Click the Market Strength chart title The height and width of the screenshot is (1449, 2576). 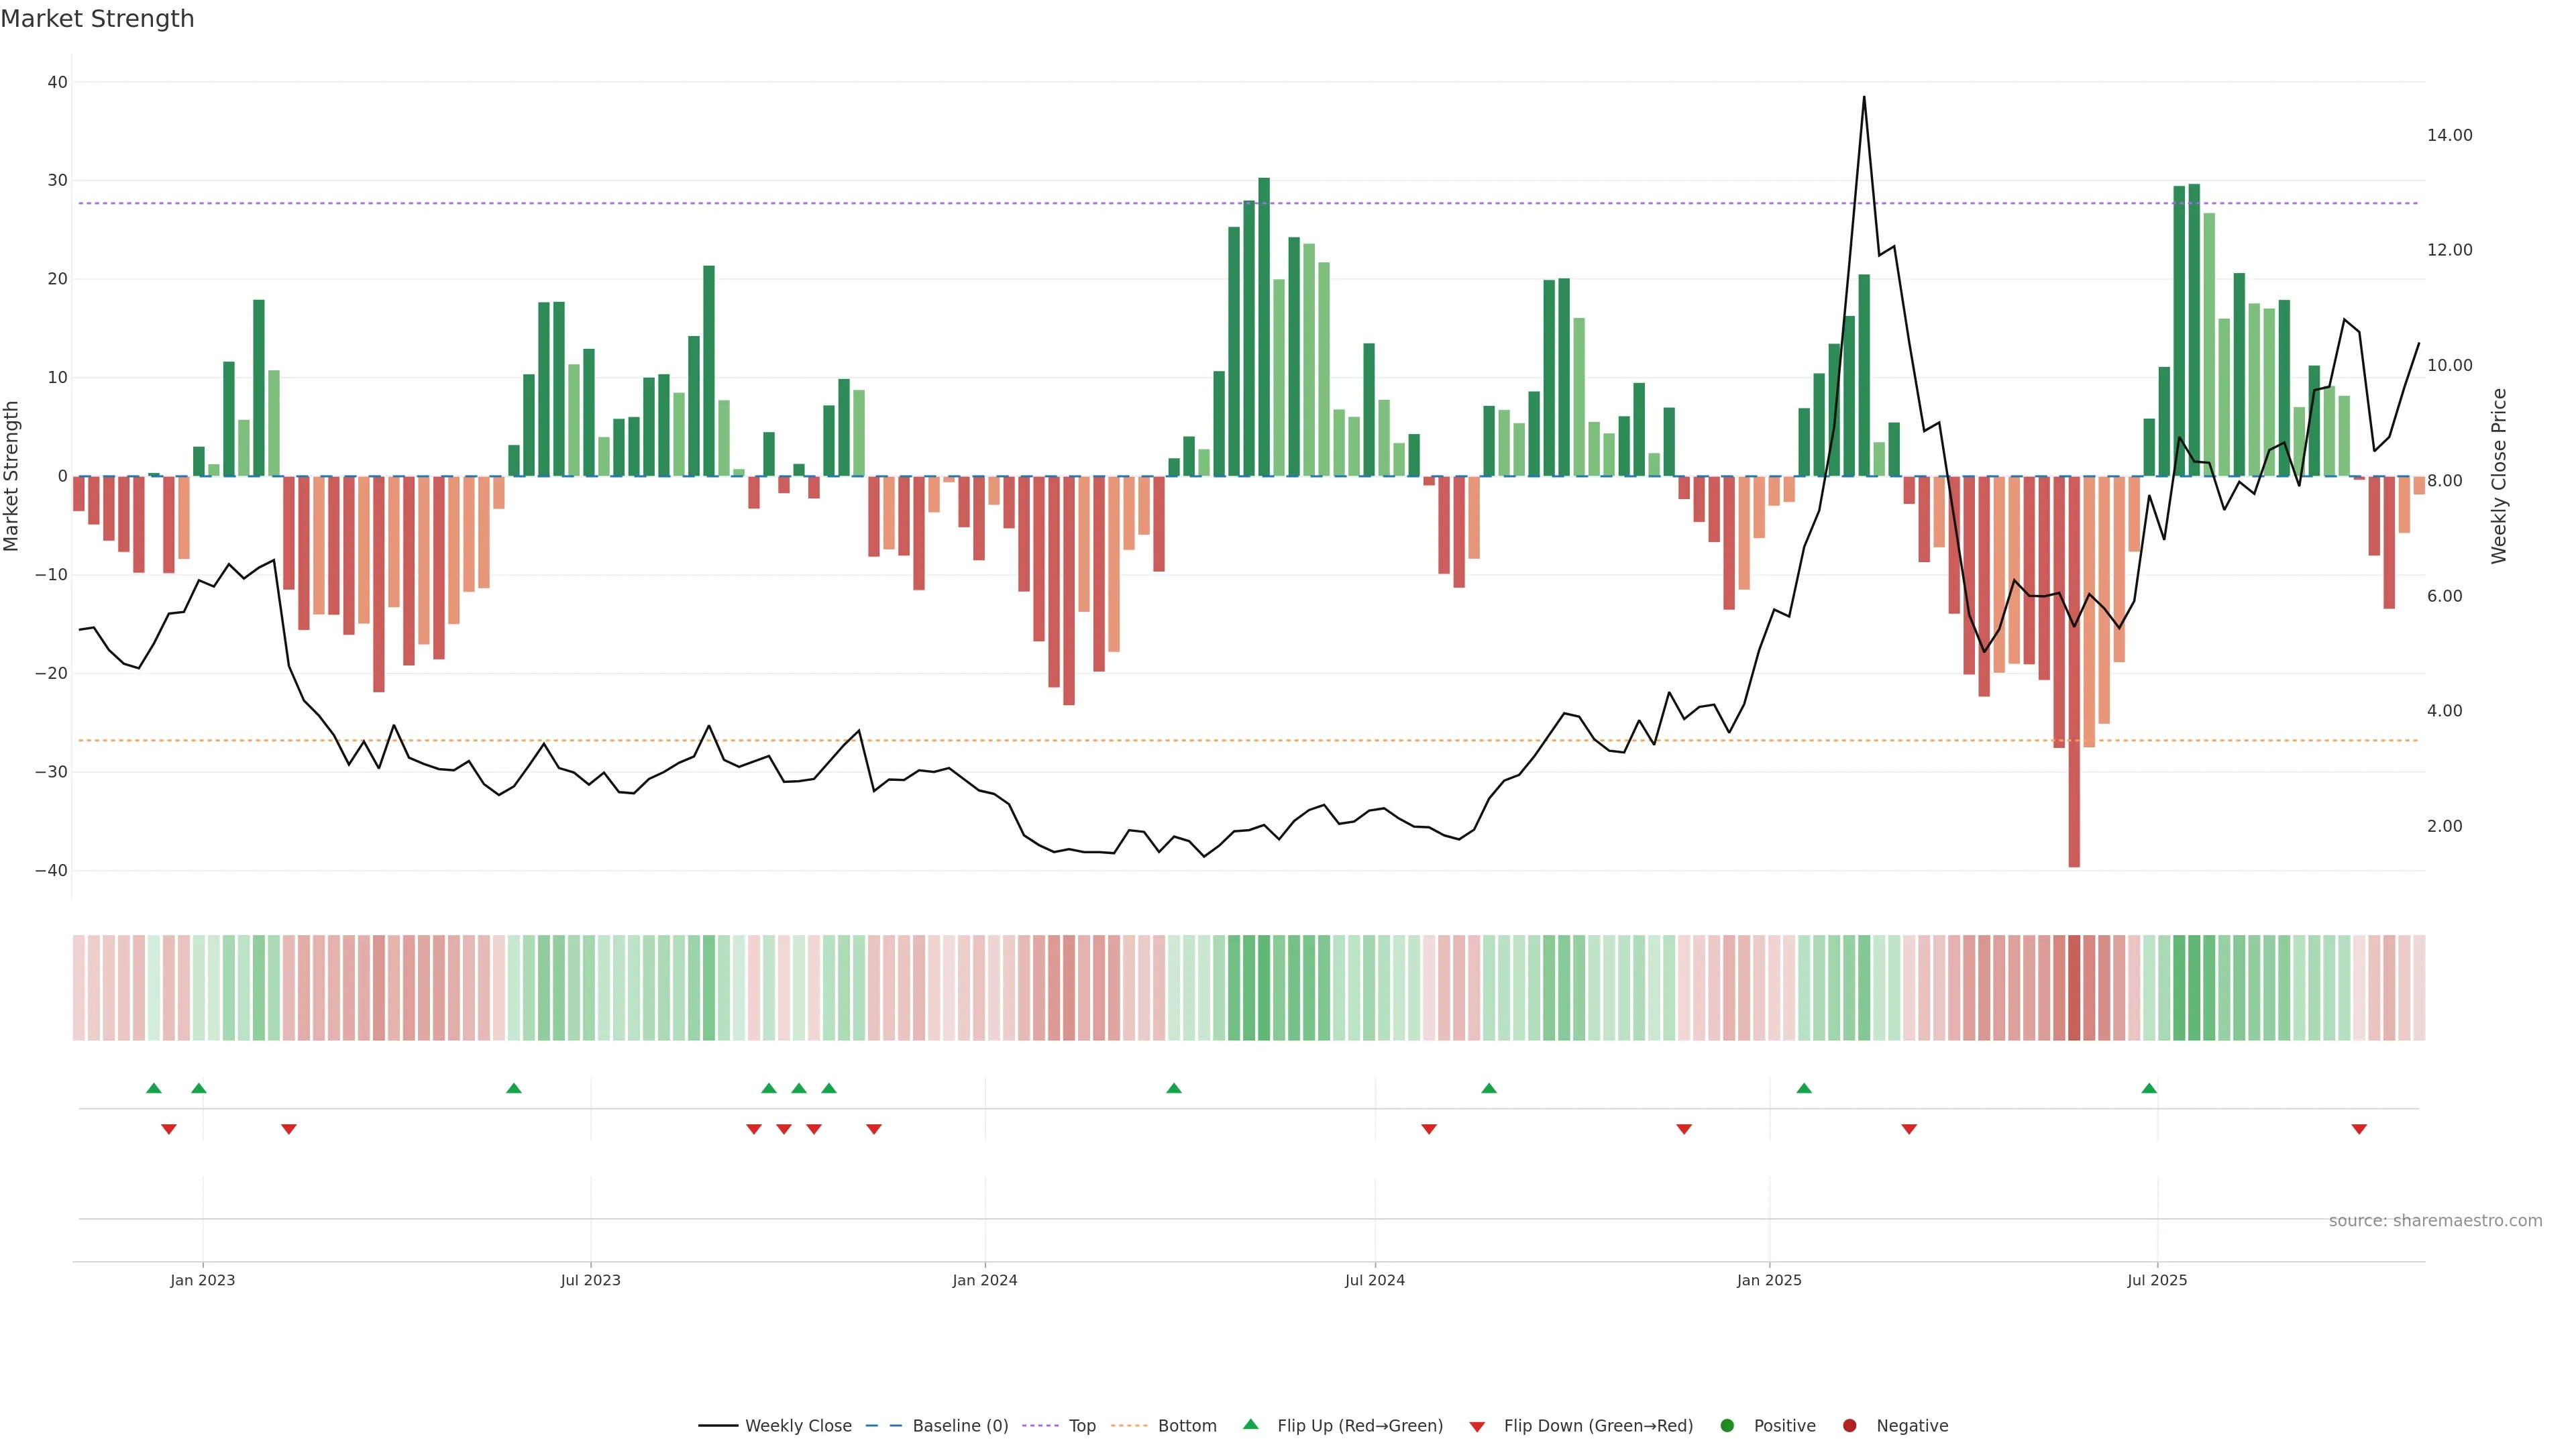point(97,19)
